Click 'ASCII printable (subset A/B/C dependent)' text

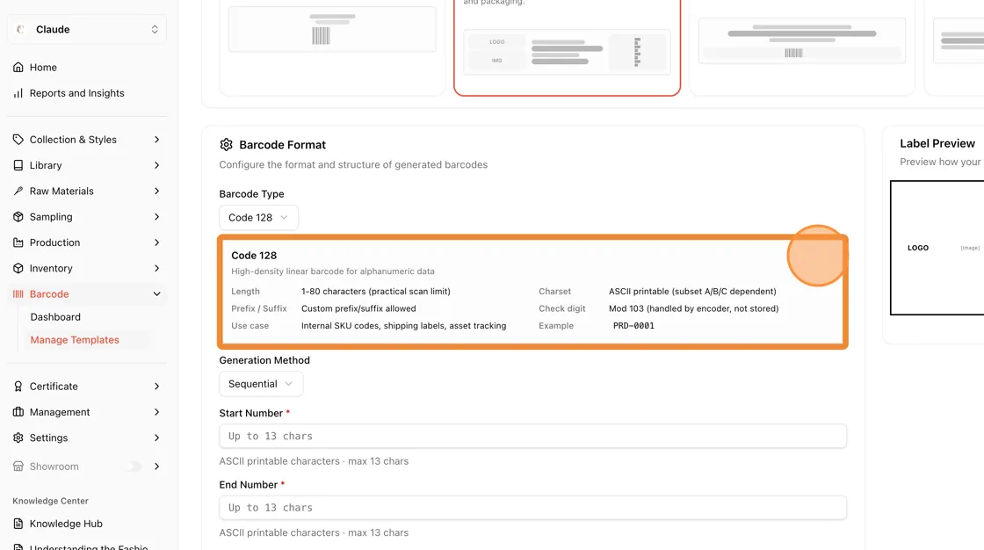pyautogui.click(x=692, y=292)
